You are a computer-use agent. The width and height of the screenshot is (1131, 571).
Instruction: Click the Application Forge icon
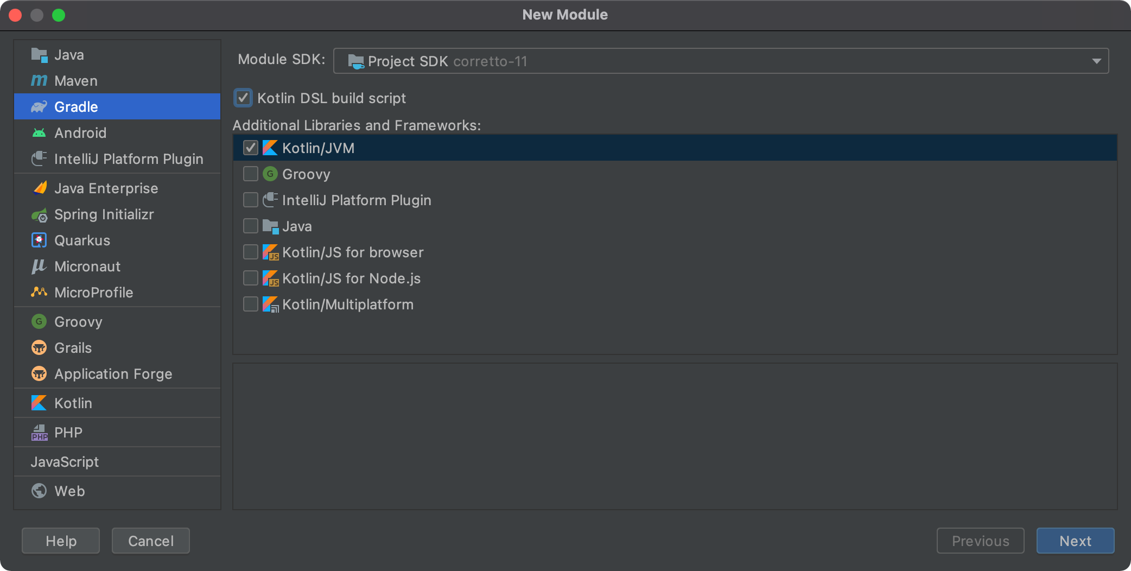click(39, 374)
